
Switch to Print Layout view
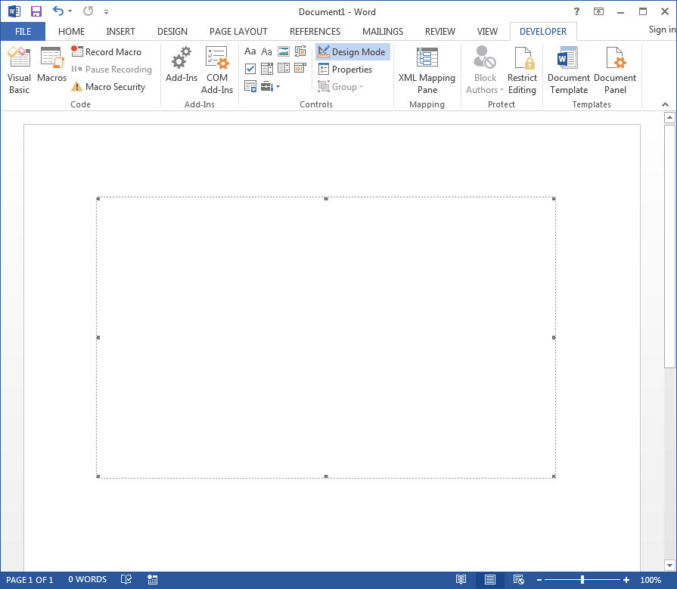pyautogui.click(x=490, y=579)
